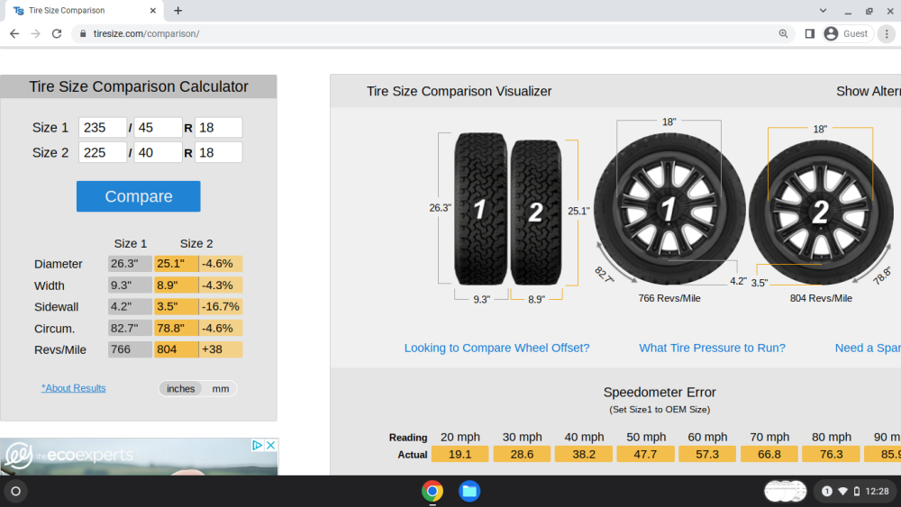This screenshot has width=901, height=507.
Task: Edit Size 2 rim diameter field 18
Action: click(x=218, y=153)
